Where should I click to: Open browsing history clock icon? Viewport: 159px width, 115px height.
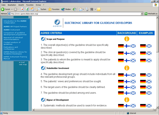74,9
